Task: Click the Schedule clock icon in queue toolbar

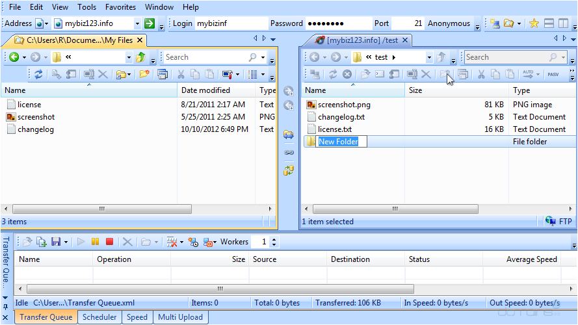Action: tap(193, 242)
